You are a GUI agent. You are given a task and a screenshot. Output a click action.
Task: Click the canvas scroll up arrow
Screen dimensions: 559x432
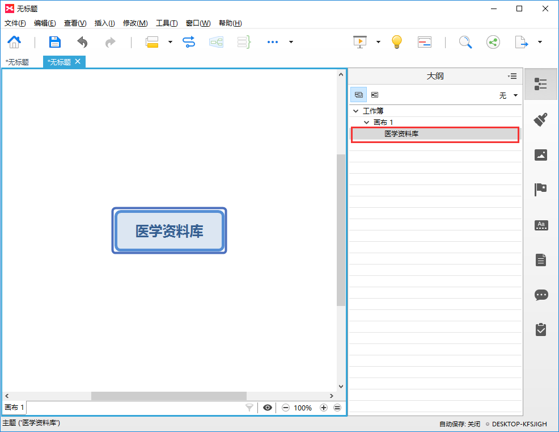click(x=341, y=74)
